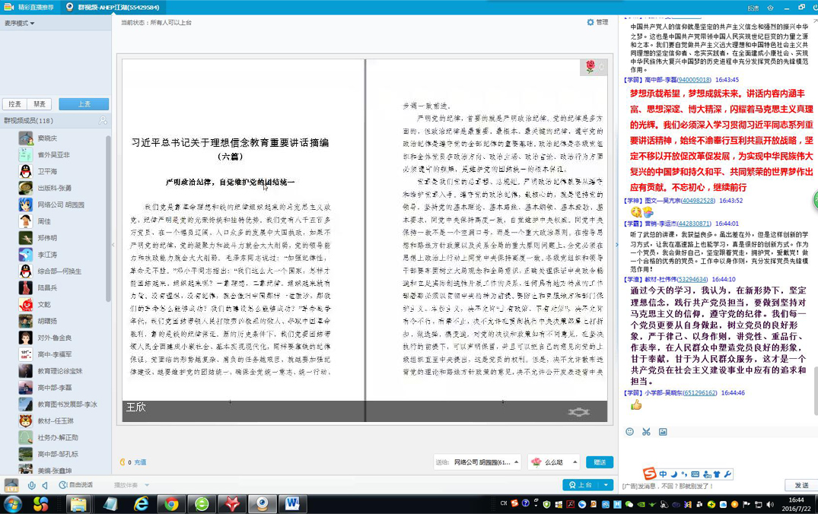The width and height of the screenshot is (818, 514).
Task: Click the add member icon beside 群视频成员
Action: [x=103, y=121]
